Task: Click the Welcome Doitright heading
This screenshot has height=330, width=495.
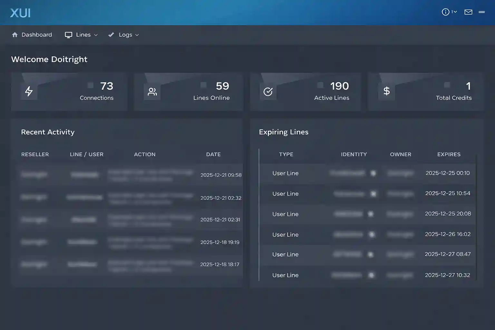Action: 49,59
